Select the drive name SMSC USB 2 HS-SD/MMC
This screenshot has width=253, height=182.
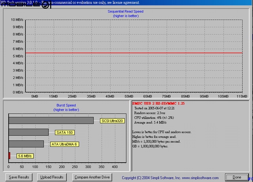tap(158, 103)
